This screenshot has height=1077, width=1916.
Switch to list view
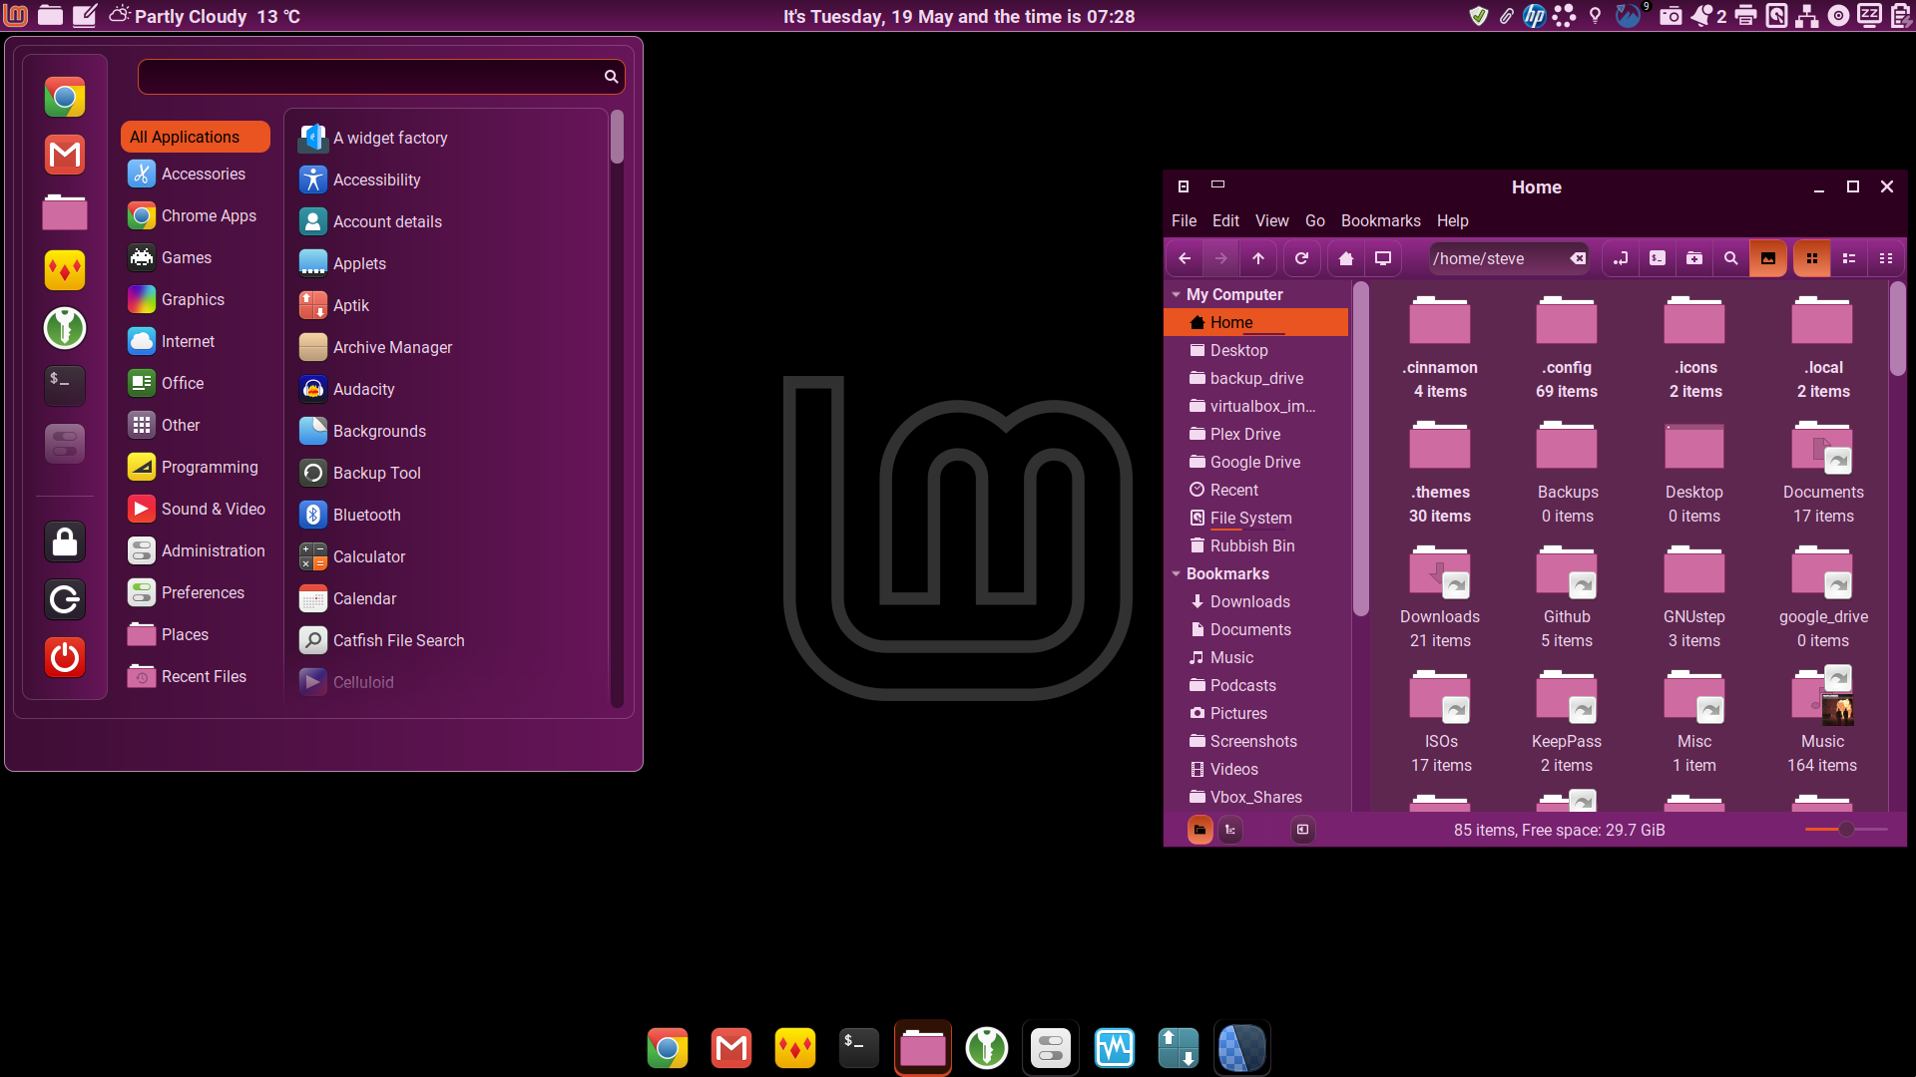1849,258
